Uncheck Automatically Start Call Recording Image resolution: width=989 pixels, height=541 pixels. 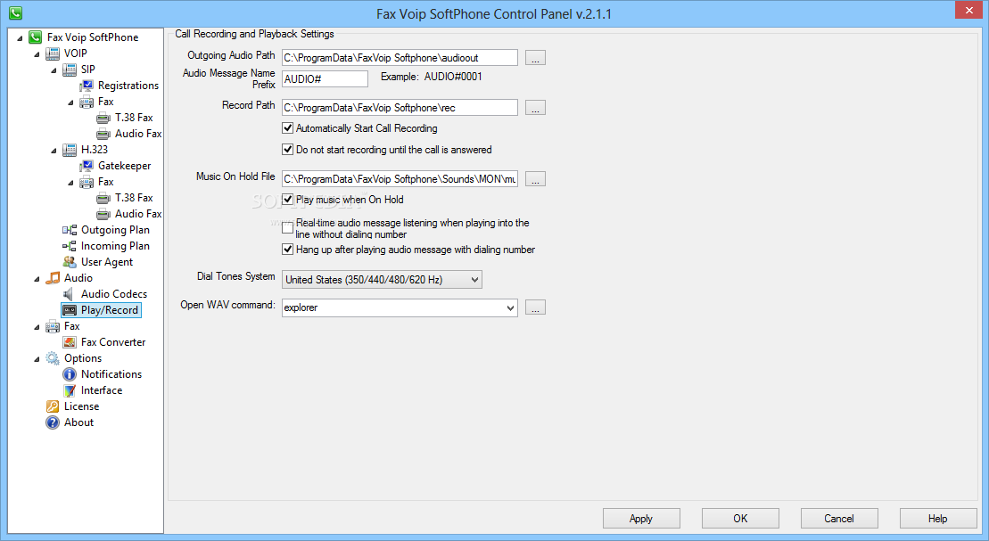[x=288, y=128]
